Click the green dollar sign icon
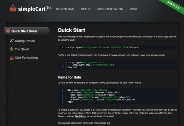 click(11, 49)
